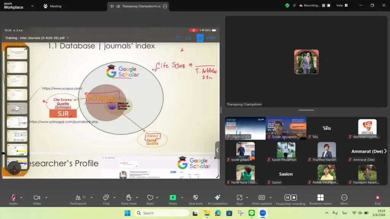
Task: Pause recording from the bottom toolbar
Action: click(x=288, y=197)
